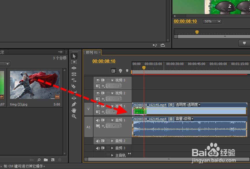Toggle lock box on 音频 1 track
The width and height of the screenshot is (250, 169).
point(108,120)
